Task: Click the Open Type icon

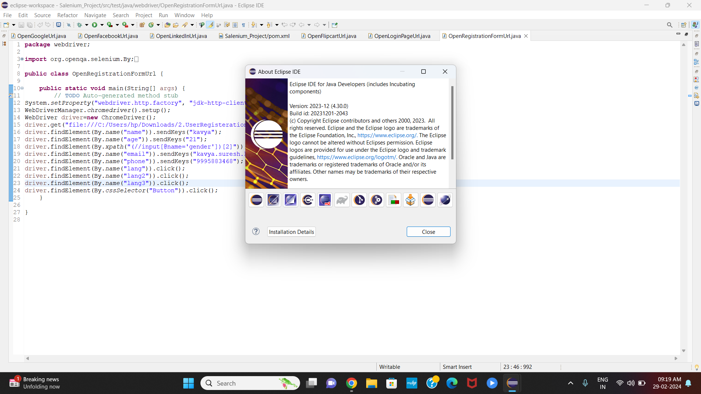Action: tap(168, 25)
